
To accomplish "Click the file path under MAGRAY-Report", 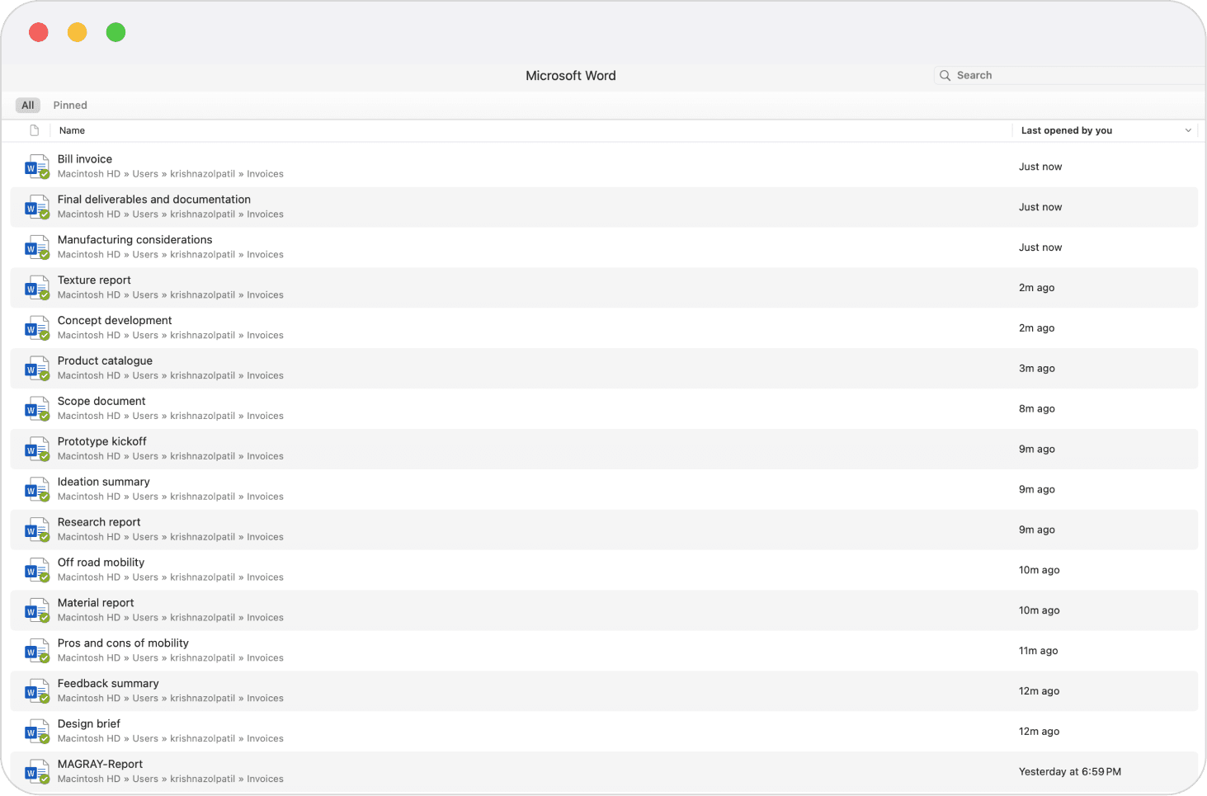I will point(171,780).
